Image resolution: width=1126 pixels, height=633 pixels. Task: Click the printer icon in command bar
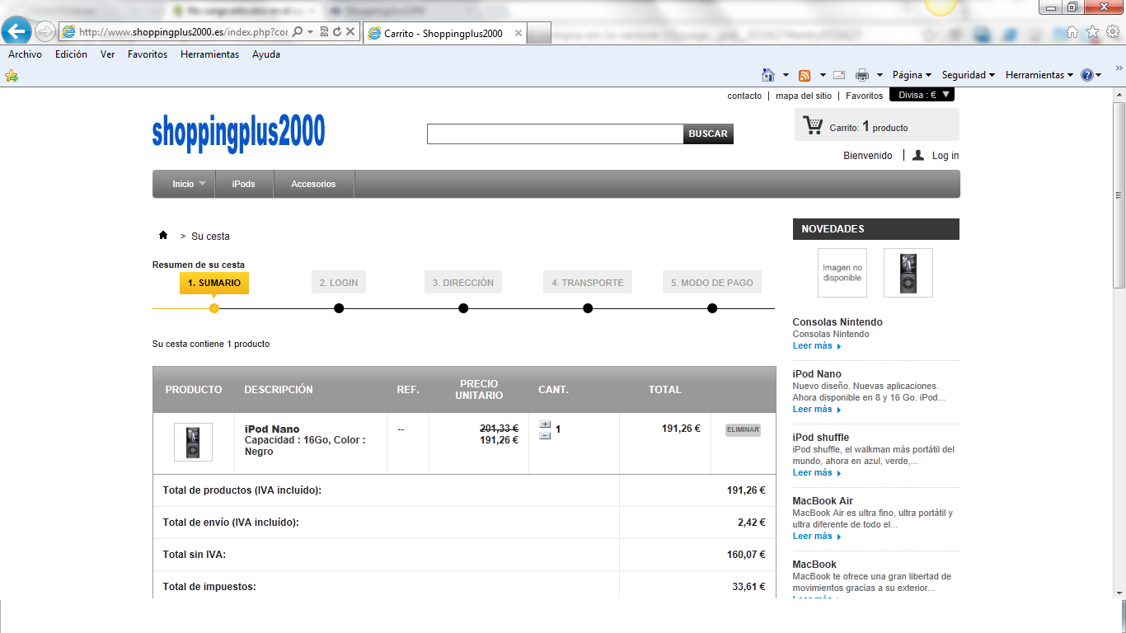point(862,75)
